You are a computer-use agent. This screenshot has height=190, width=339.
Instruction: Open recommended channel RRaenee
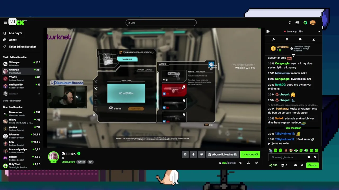[x=22, y=136]
